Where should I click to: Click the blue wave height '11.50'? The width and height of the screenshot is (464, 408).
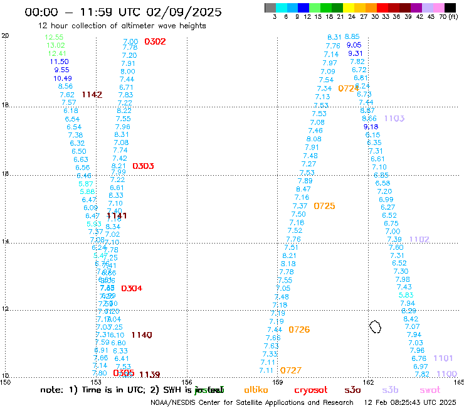59,62
